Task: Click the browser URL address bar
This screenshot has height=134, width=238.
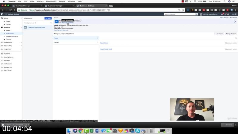Action: coord(97,10)
